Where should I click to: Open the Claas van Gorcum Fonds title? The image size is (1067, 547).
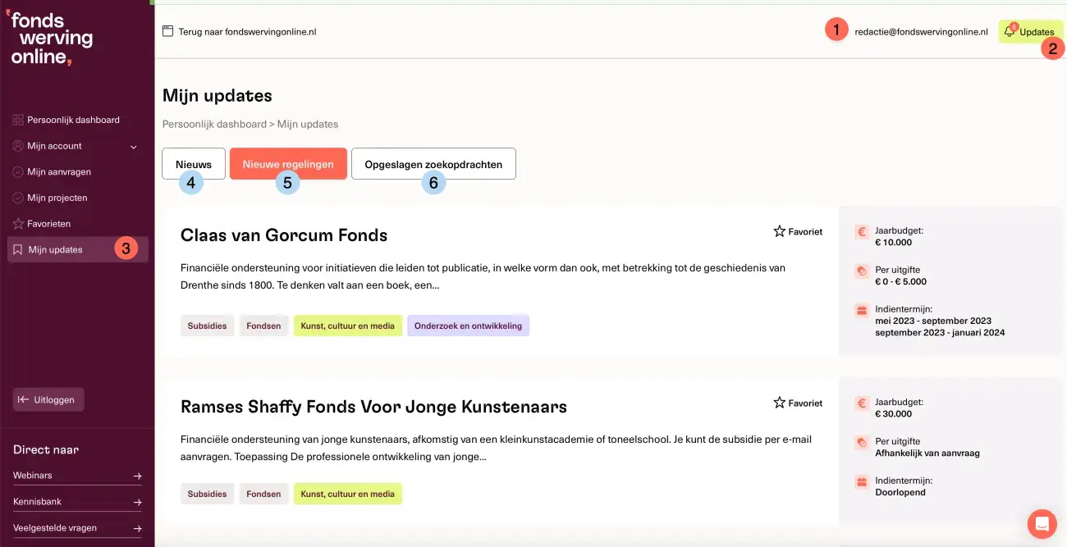(x=283, y=235)
